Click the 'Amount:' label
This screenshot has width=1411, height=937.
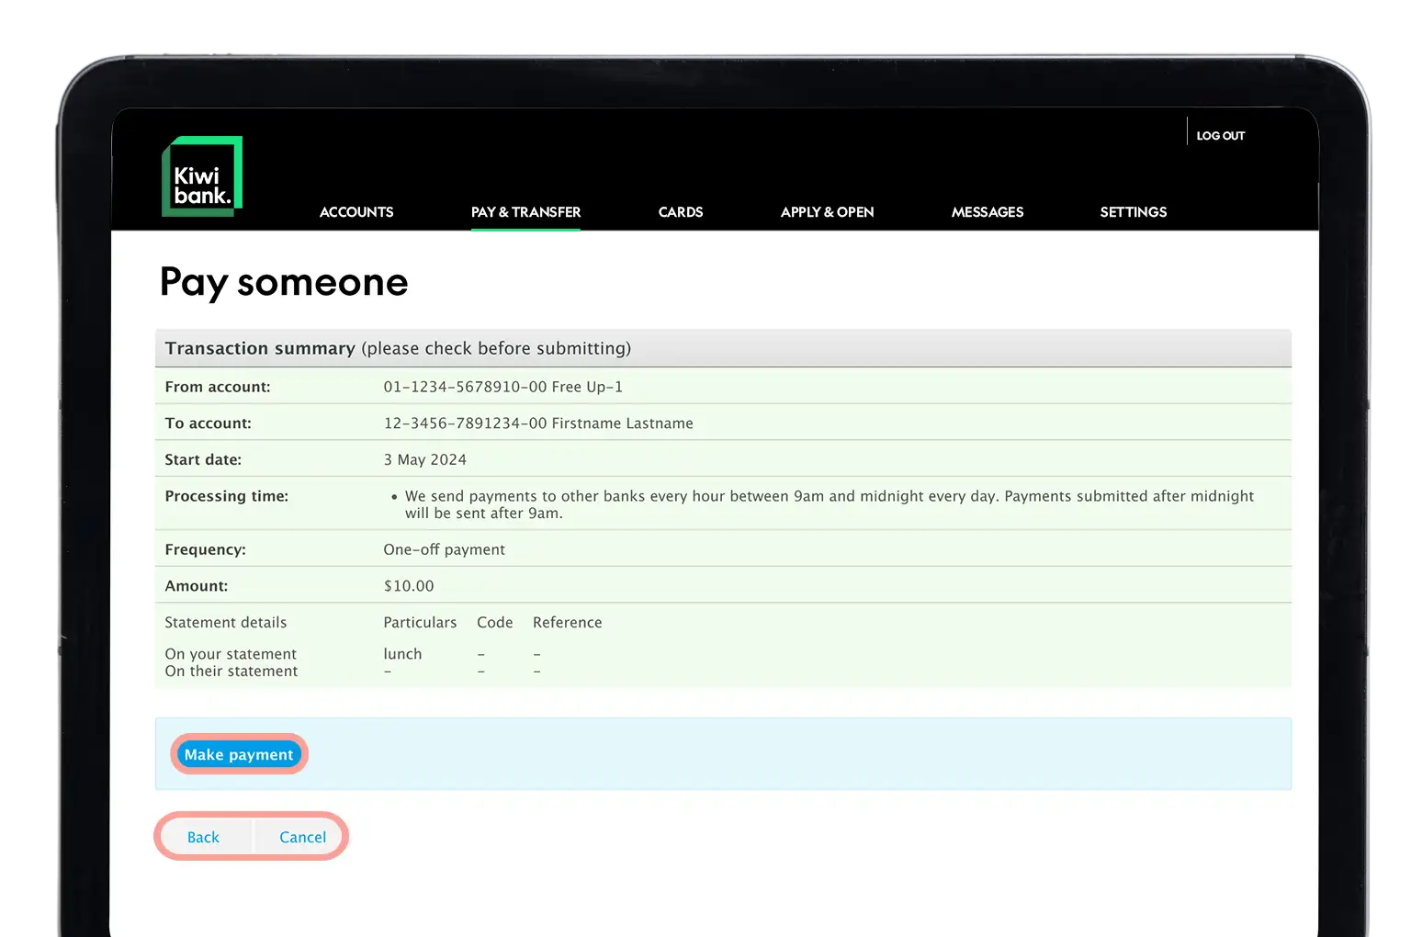(197, 586)
